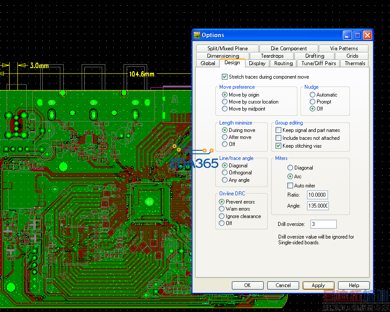Enable Include traces not attached
Viewport: 390px width, 312px height.
point(278,138)
